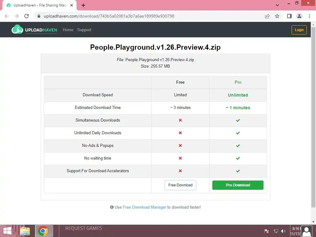The image size is (316, 237).
Task: Click the green check for Simultaneous Downloads
Action: click(x=238, y=120)
